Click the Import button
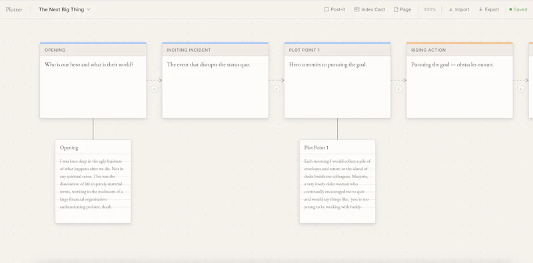The width and height of the screenshot is (533, 263). point(459,9)
